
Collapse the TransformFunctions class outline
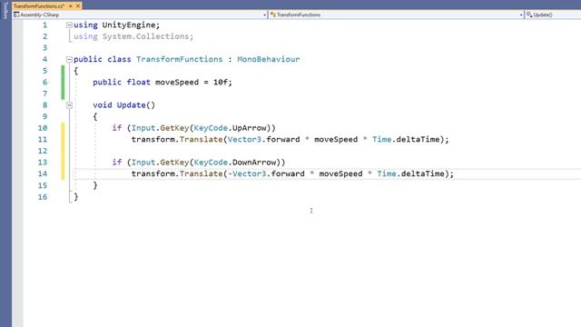pos(69,59)
